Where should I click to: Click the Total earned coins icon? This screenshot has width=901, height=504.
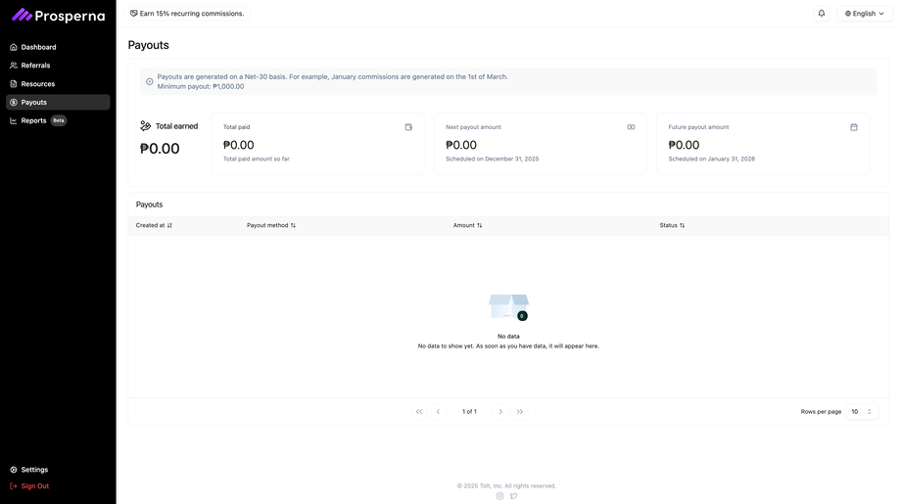point(145,125)
